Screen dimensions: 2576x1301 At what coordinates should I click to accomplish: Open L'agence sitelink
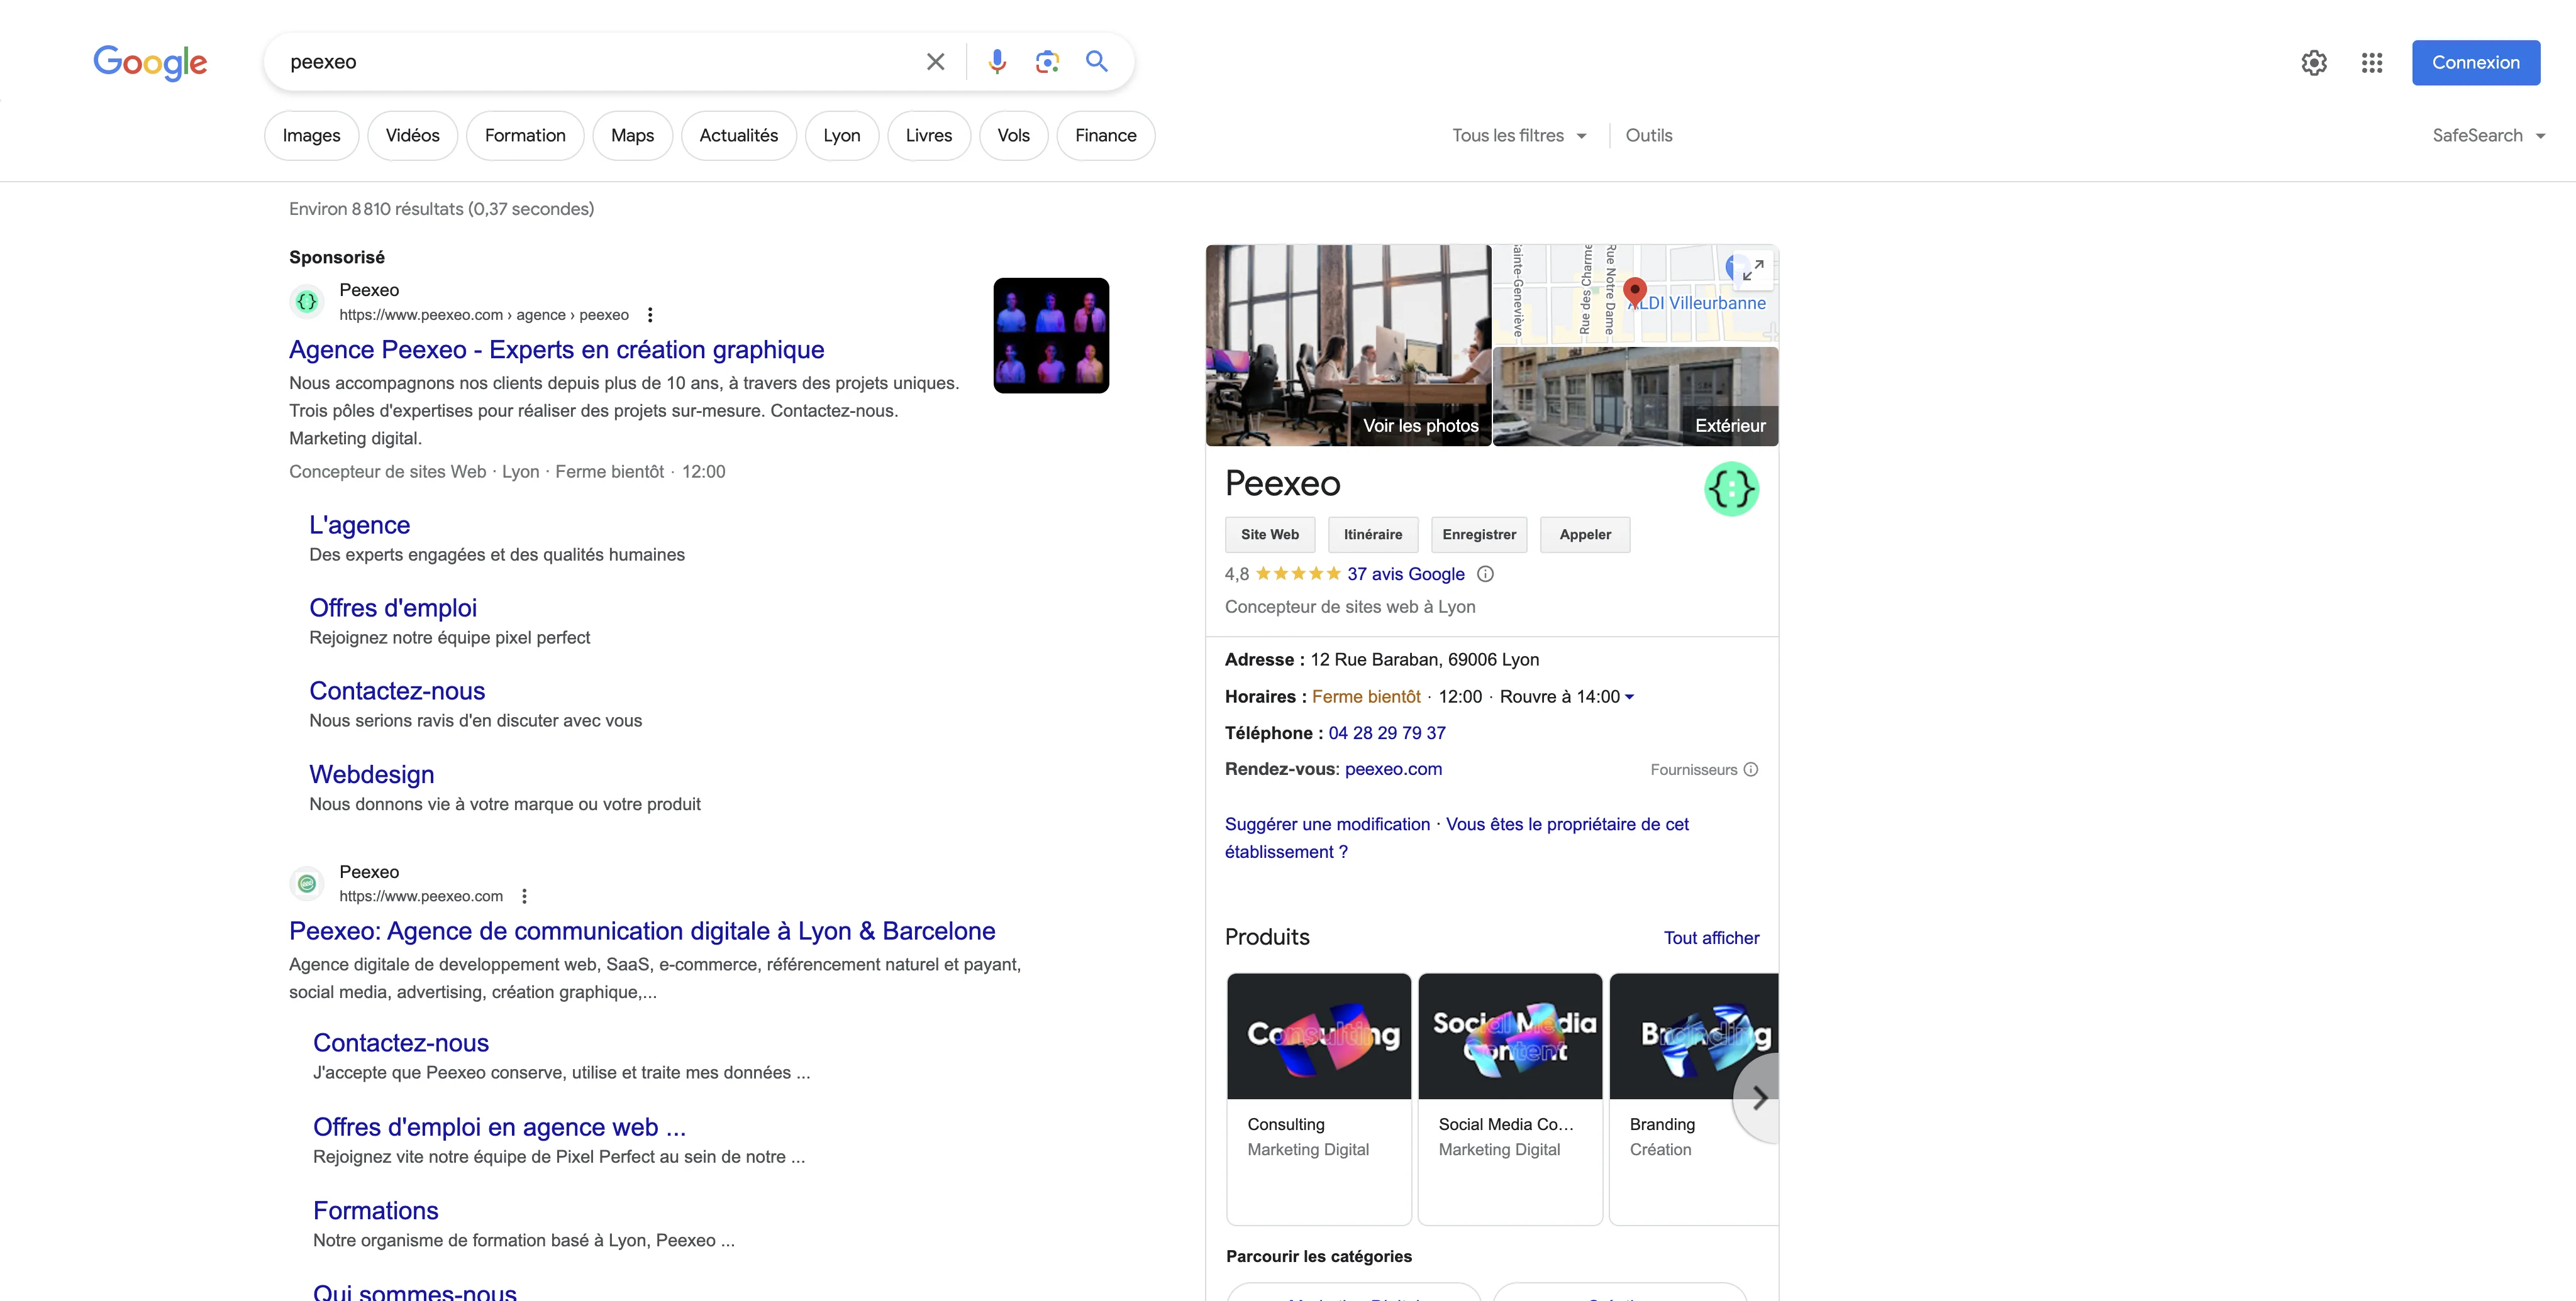pos(360,525)
